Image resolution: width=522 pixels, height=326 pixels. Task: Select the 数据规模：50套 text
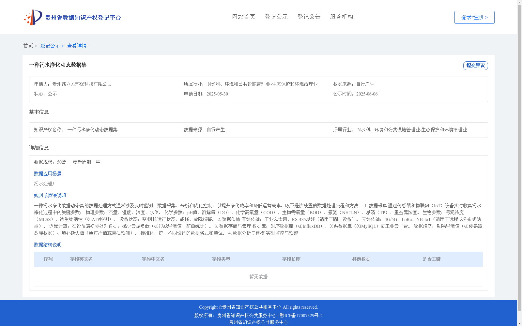coord(50,162)
